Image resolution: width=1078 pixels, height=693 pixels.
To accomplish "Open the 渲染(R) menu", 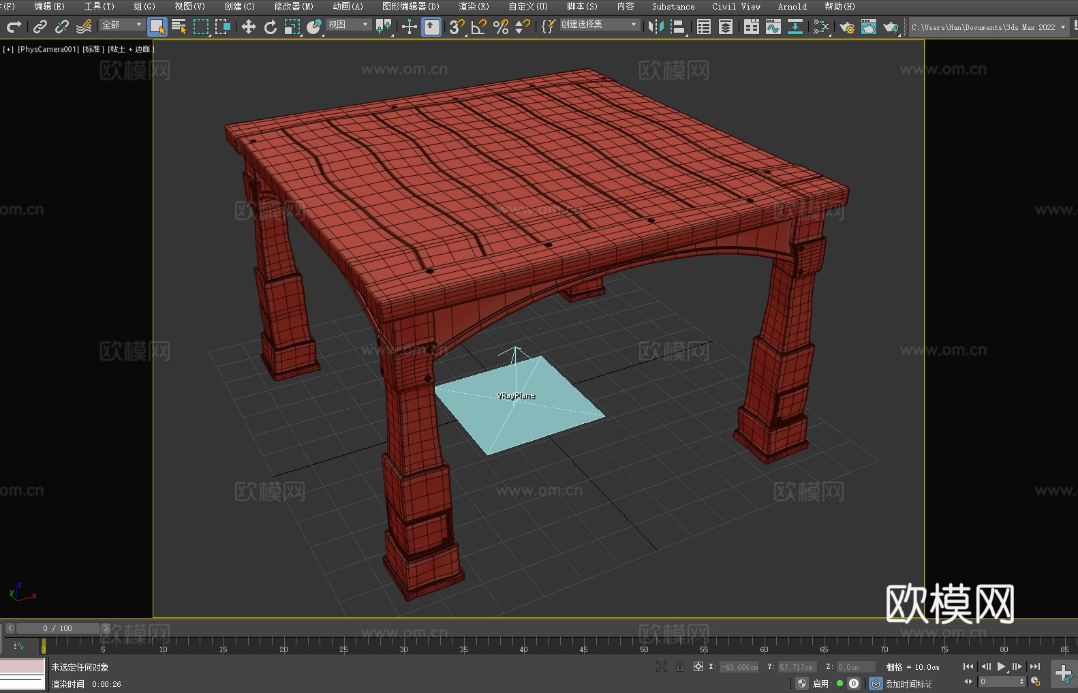I will 474,6.
